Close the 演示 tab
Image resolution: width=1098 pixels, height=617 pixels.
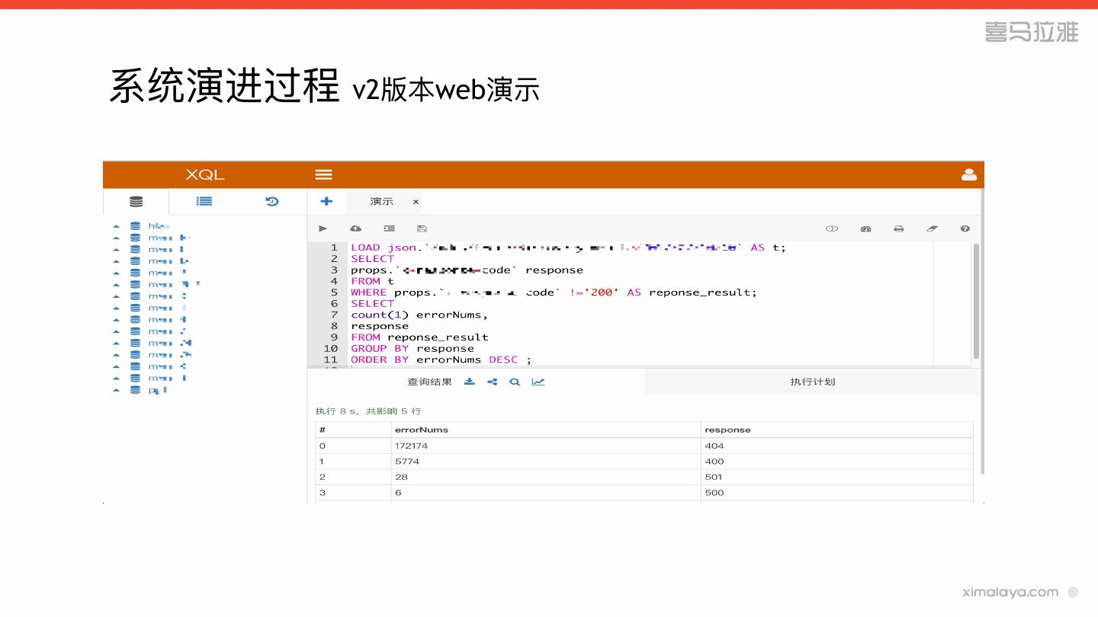(416, 202)
